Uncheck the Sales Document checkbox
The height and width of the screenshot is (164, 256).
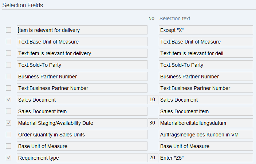point(9,100)
